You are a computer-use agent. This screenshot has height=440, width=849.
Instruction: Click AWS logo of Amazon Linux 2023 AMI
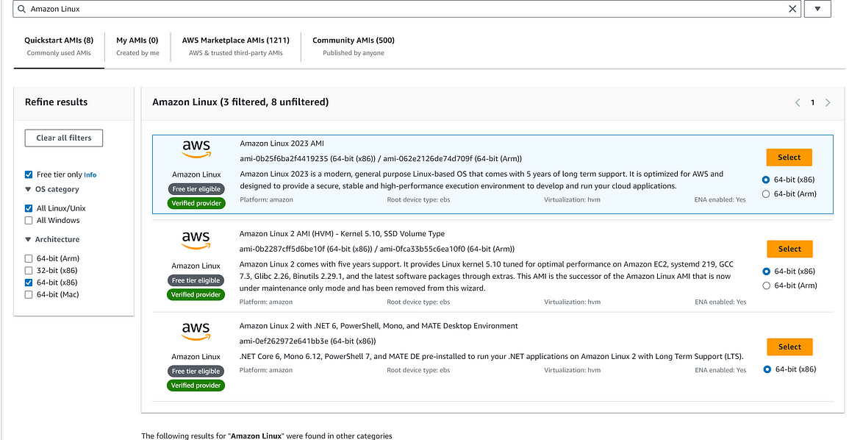click(196, 149)
